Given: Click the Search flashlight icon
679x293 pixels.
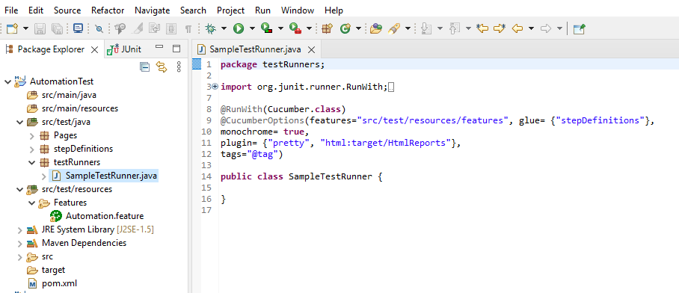Looking at the screenshot, I should click(x=393, y=28).
